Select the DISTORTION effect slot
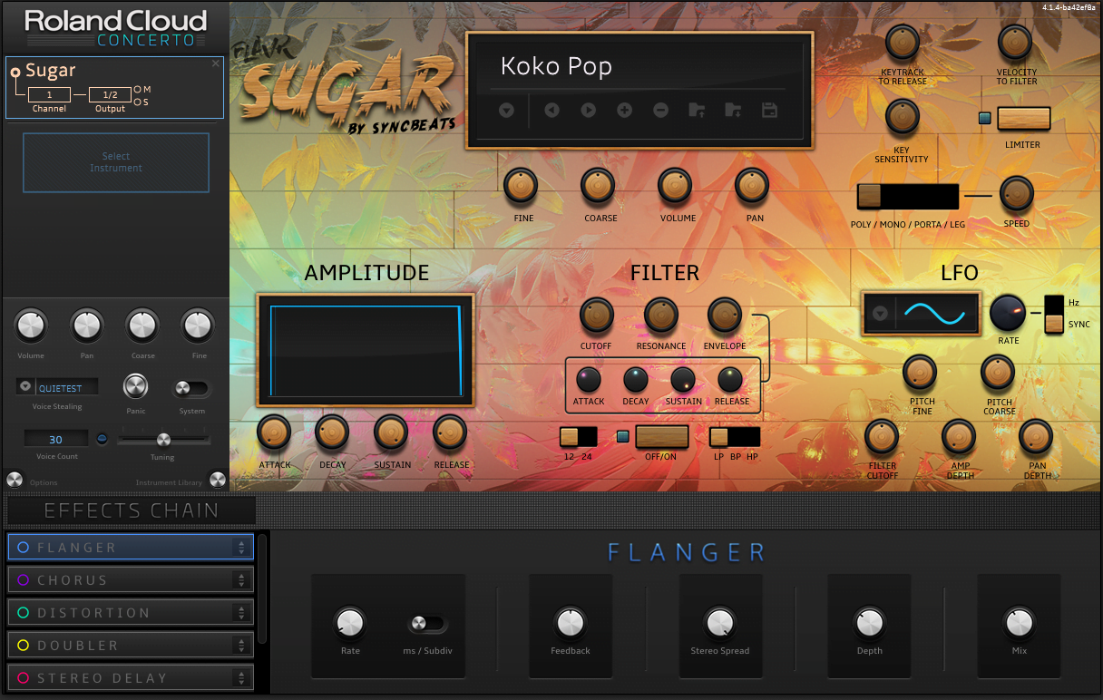Screen dimensions: 1103x700 pyautogui.click(x=130, y=613)
